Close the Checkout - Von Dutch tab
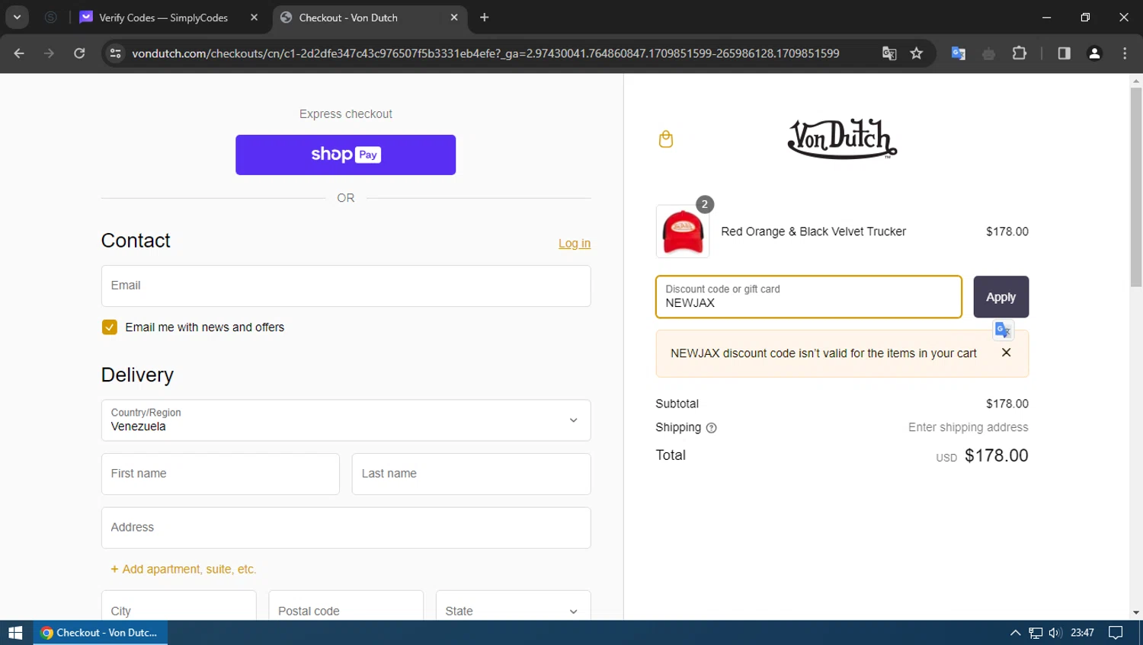This screenshot has width=1143, height=645. pyautogui.click(x=454, y=18)
